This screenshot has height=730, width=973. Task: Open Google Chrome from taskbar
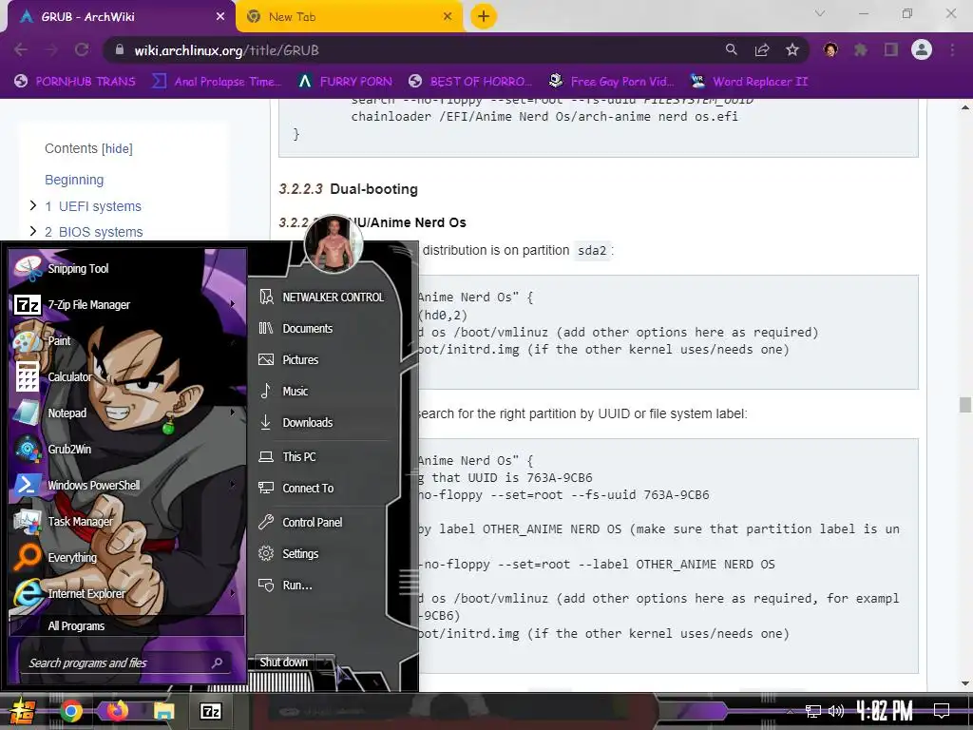(70, 711)
